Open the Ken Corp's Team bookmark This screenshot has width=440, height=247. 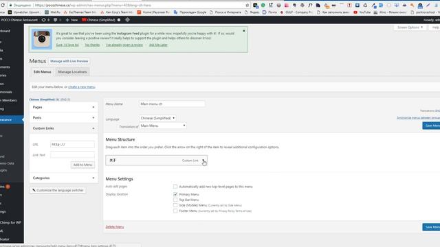click(117, 12)
